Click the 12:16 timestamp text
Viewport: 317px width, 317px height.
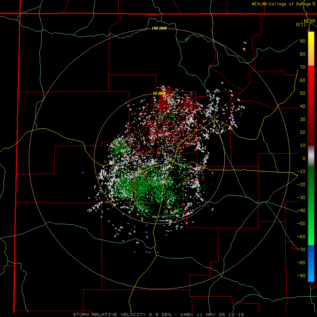(x=237, y=315)
